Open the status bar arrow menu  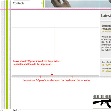(x=15, y=110)
